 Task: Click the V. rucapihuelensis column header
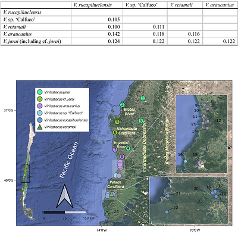tap(93, 5)
